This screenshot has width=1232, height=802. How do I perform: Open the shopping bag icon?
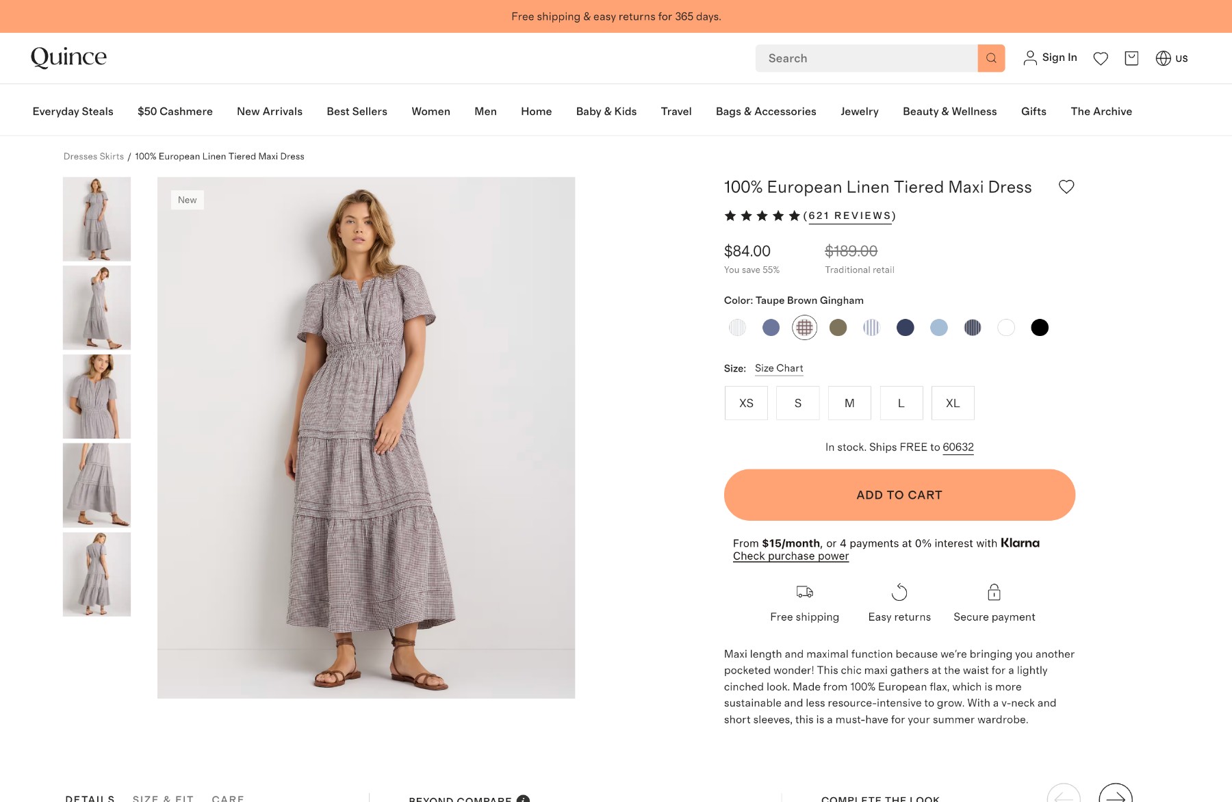1131,58
